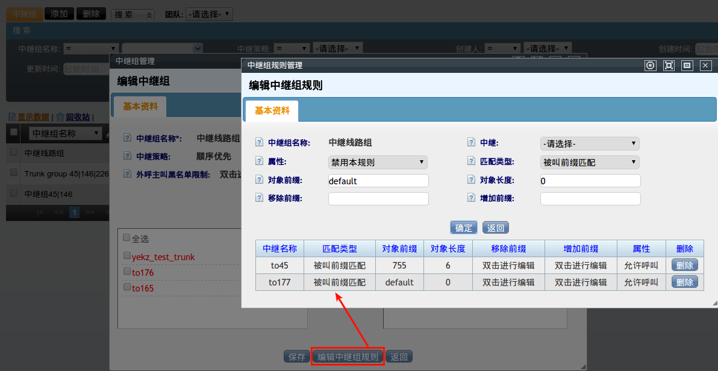The width and height of the screenshot is (718, 371).
Task: Click help icon beside 属性 field
Action: [x=260, y=162]
